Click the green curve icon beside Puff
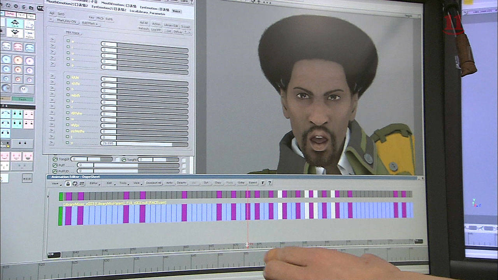The image size is (498, 280). (x=55, y=165)
